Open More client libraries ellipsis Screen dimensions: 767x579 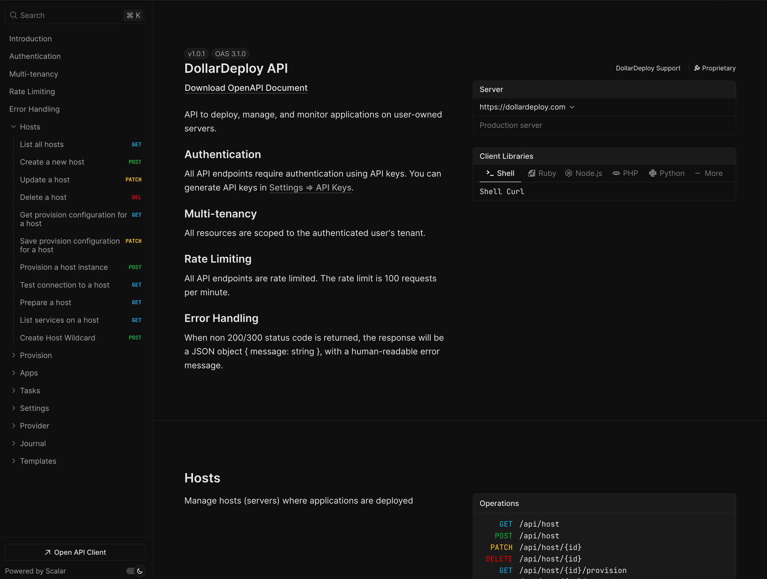(698, 173)
